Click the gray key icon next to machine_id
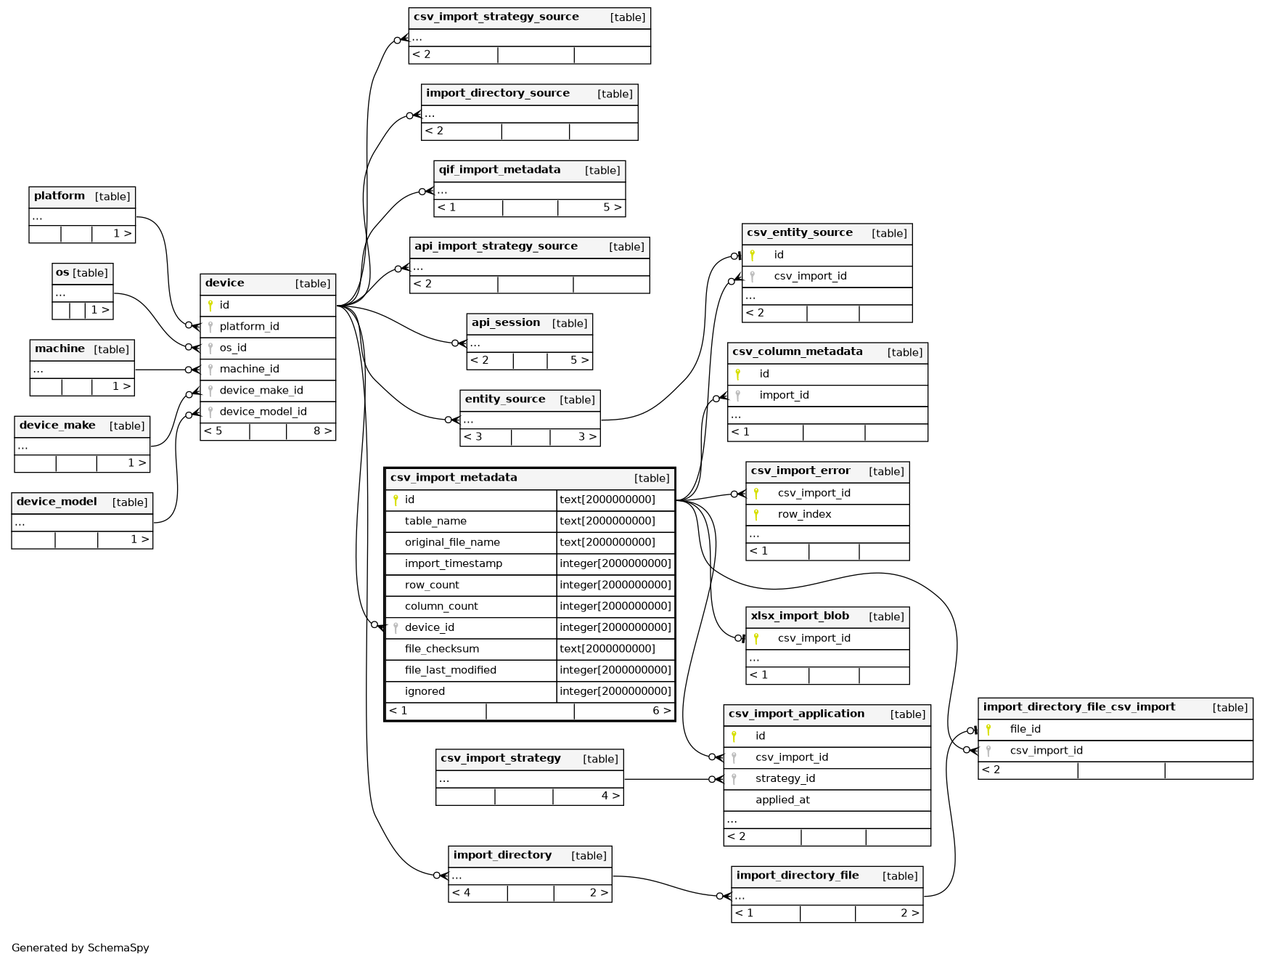Image resolution: width=1265 pixels, height=962 pixels. pos(210,370)
